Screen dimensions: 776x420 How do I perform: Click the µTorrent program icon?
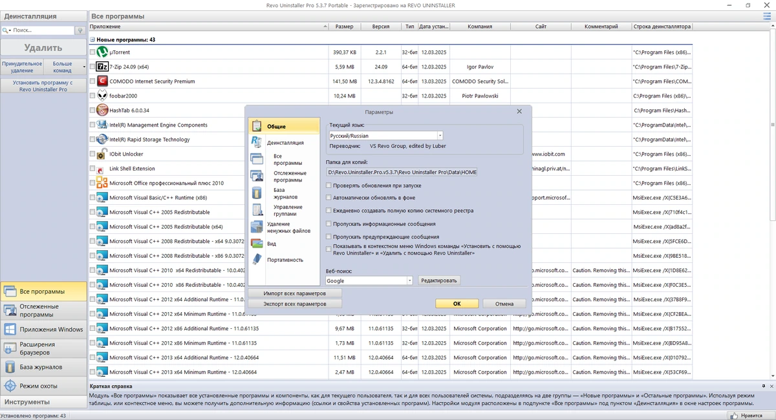102,52
